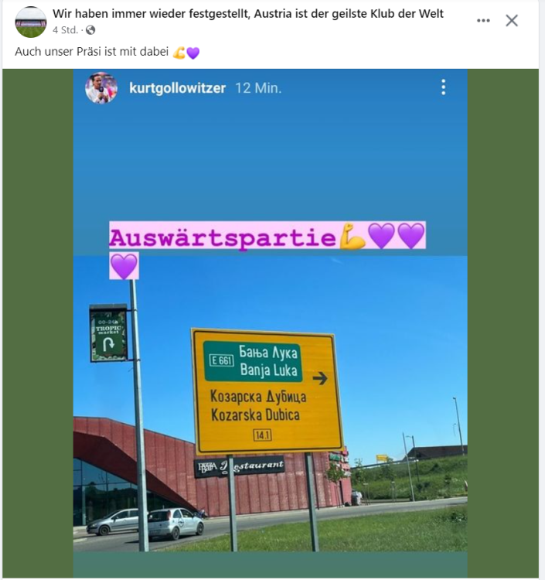The height and width of the screenshot is (580, 545).
Task: Click the flexed bicep emoji in caption
Action: [x=179, y=53]
